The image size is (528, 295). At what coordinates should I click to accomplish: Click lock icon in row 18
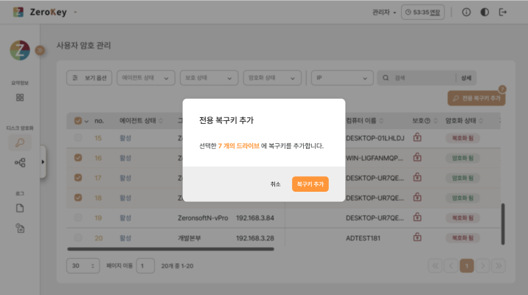tap(417, 197)
